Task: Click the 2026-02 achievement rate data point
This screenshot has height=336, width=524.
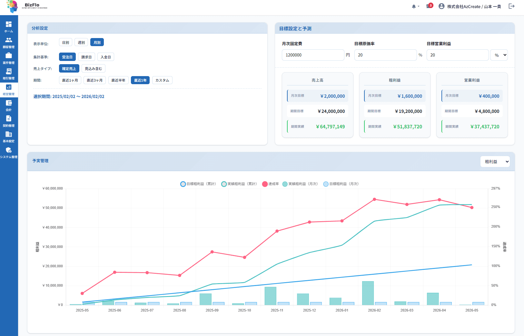Action: click(x=374, y=199)
